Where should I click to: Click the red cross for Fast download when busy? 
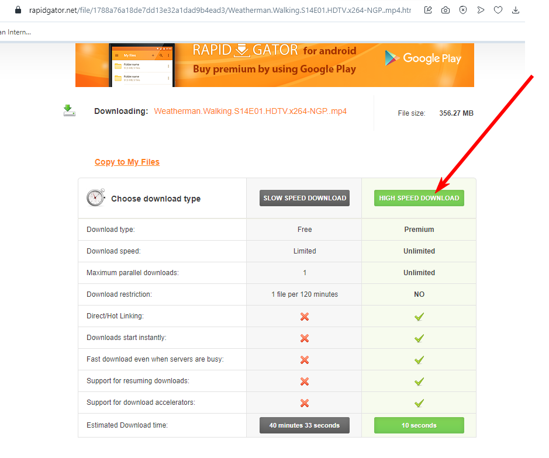click(x=304, y=360)
